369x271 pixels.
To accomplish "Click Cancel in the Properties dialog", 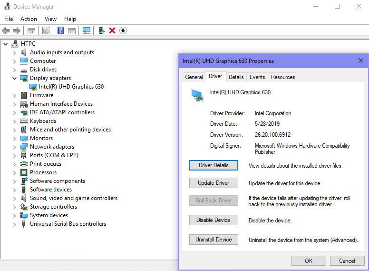I will [347, 261].
